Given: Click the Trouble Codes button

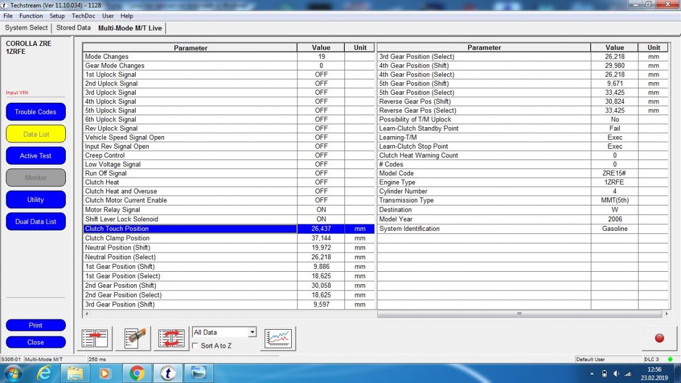Looking at the screenshot, I should (36, 112).
